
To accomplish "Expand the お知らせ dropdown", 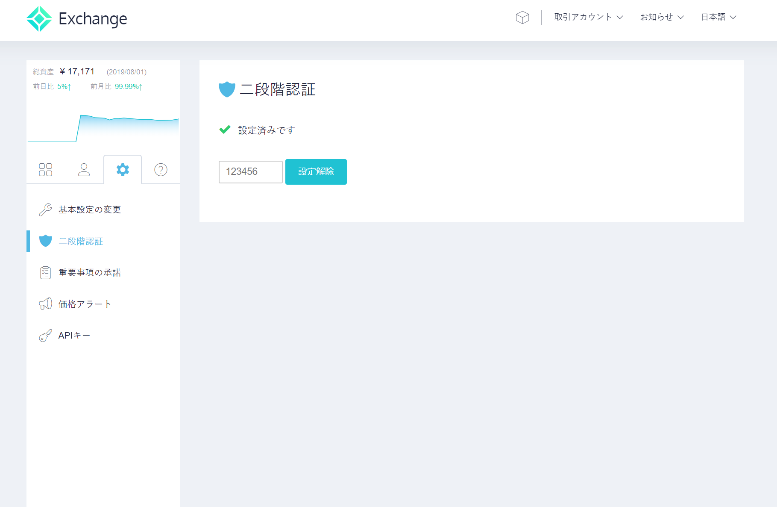I will click(660, 17).
